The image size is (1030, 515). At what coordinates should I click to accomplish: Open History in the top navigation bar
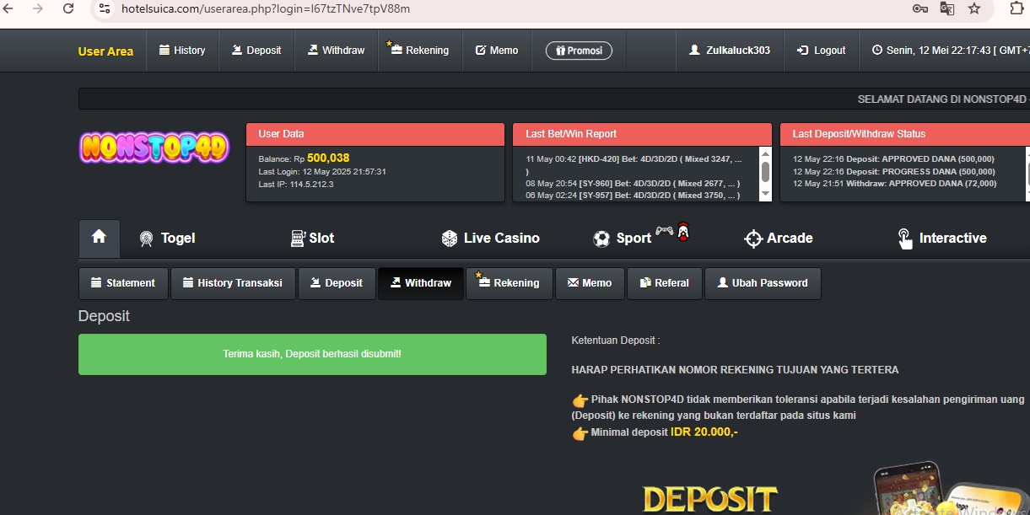pos(182,51)
